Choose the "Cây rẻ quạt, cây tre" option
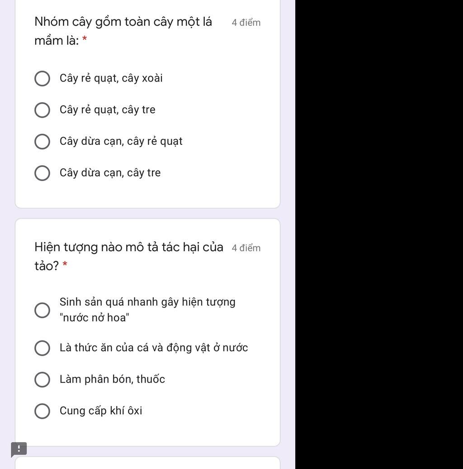This screenshot has height=469, width=463. pos(43,110)
